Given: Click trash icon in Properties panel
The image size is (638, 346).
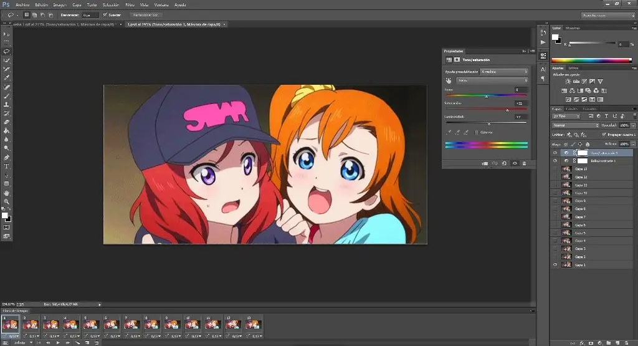Looking at the screenshot, I should 524,163.
